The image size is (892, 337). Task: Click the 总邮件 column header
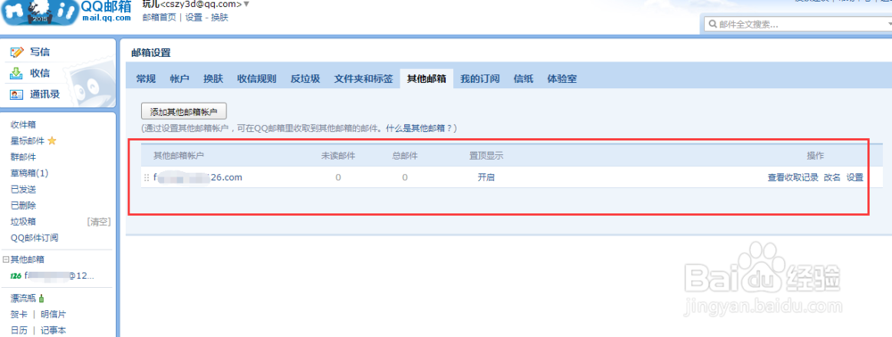tap(405, 156)
